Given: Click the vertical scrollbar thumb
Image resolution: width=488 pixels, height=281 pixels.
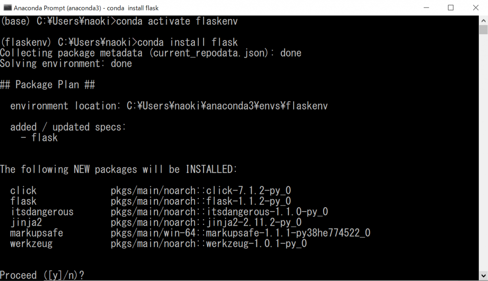Looking at the screenshot, I should tap(483, 30).
